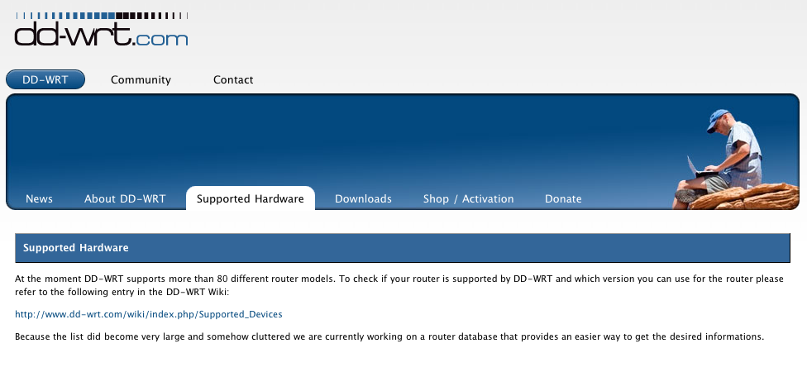Screen dimensions: 807x372
Task: Select the DD-WRT pill button
Action: [45, 79]
